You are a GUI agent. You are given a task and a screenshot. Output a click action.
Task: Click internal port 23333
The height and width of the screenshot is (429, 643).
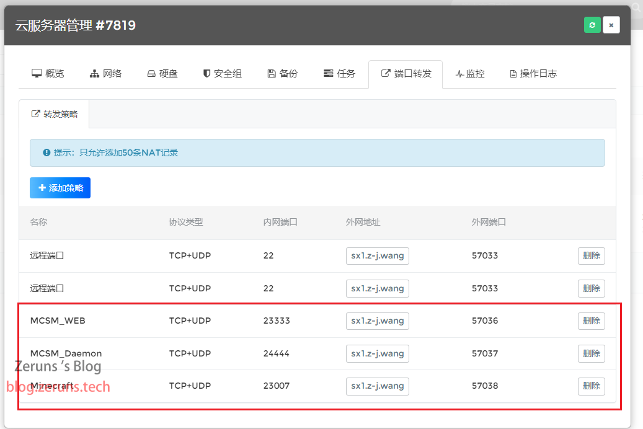pyautogui.click(x=277, y=321)
